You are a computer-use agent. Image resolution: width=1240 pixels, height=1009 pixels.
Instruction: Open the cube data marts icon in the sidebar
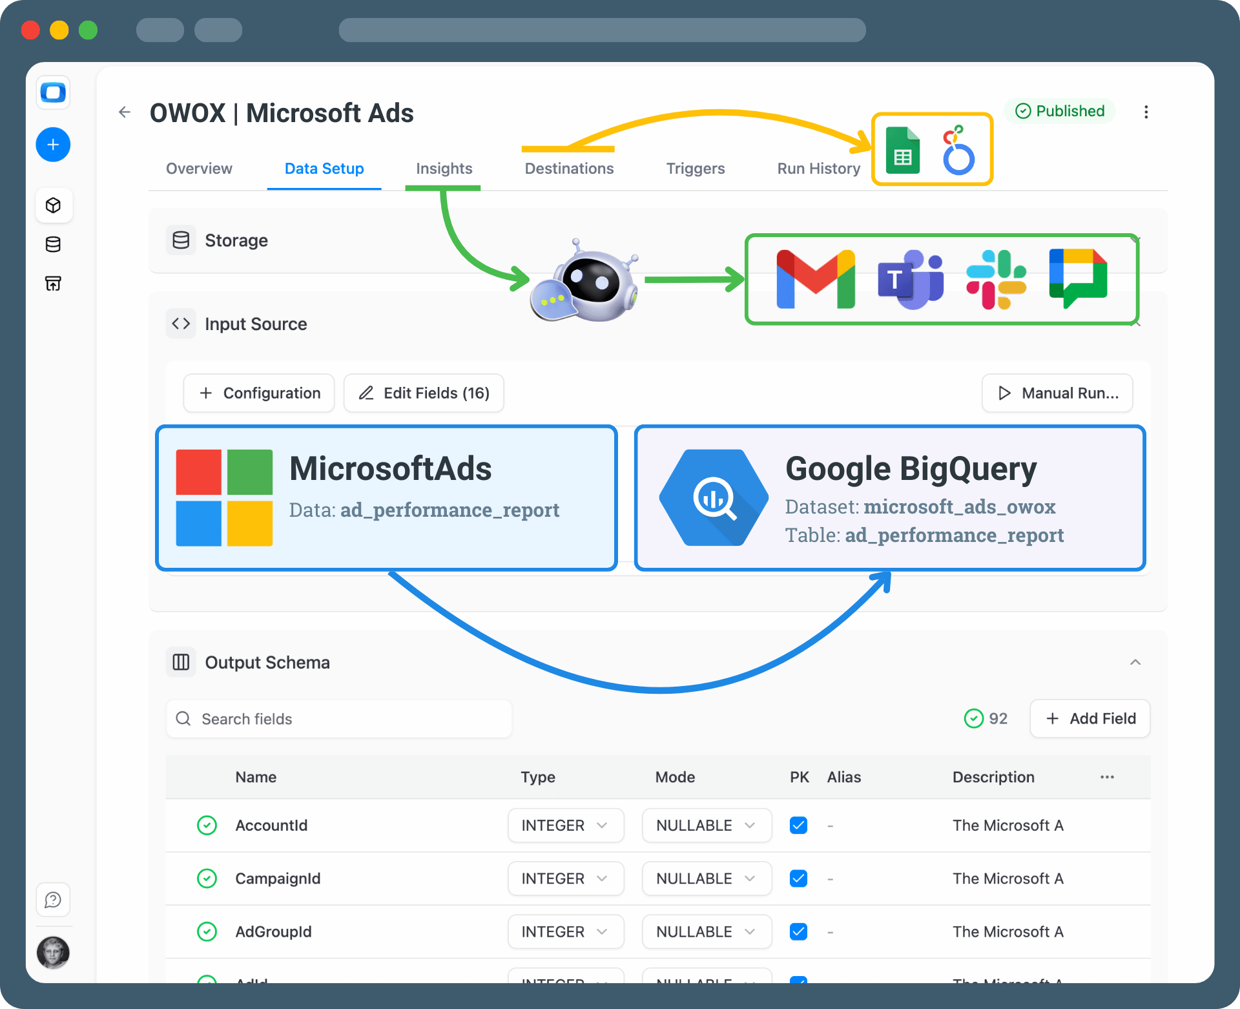pyautogui.click(x=53, y=205)
